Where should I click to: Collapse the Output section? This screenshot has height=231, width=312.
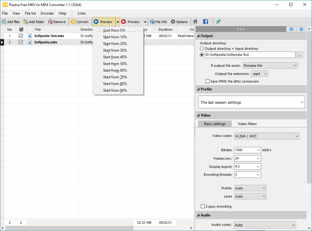(198, 36)
